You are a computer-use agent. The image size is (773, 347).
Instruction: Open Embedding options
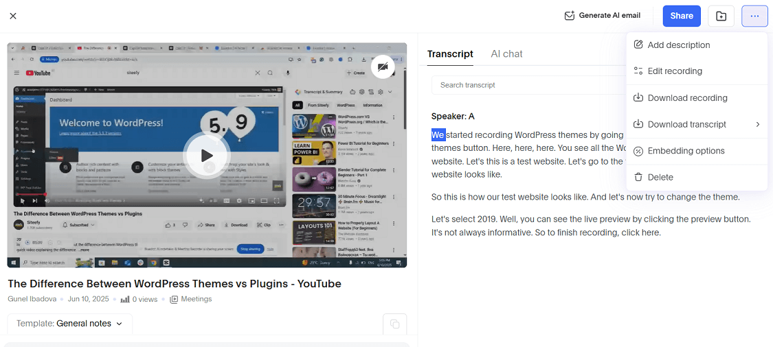(686, 151)
